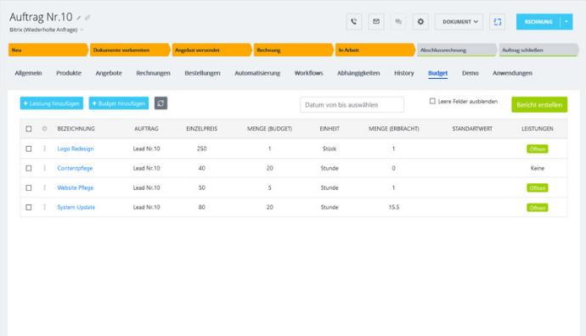The width and height of the screenshot is (586, 336).
Task: Switch to the Demo tab
Action: click(x=470, y=73)
